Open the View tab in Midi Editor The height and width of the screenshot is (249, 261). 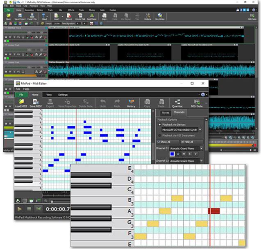coord(49,95)
